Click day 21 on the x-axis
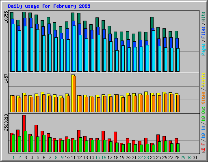Screen dimensions: 208x162 pyautogui.click(x=134, y=158)
